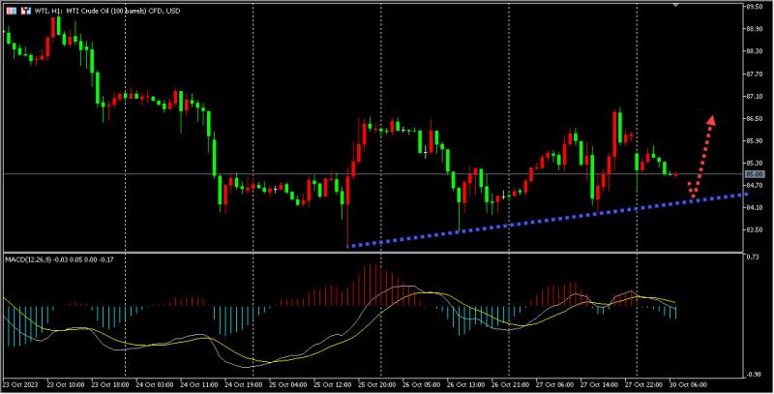Click the chart shift triangle marker at top
Image resolution: width=774 pixels, height=394 pixels.
675,5
